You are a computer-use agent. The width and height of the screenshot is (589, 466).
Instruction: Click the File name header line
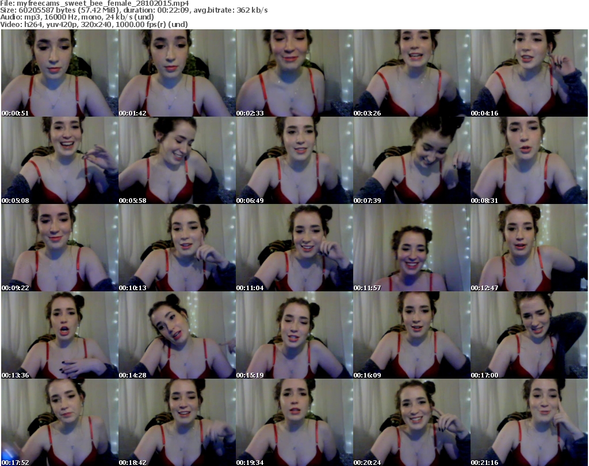pyautogui.click(x=94, y=3)
